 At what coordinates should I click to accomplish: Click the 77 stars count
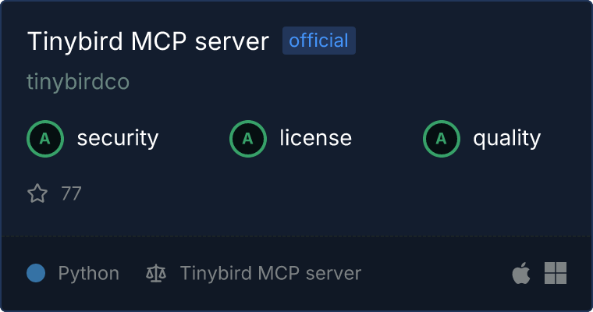[71, 193]
